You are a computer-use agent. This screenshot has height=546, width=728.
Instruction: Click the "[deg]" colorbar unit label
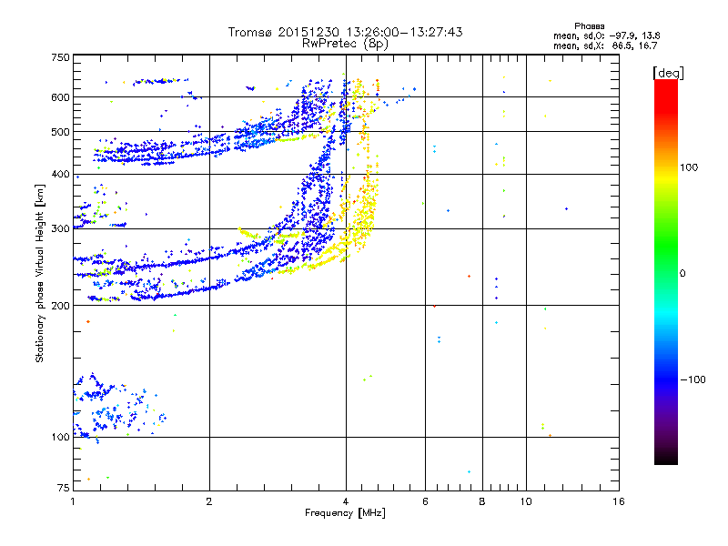tap(668, 73)
